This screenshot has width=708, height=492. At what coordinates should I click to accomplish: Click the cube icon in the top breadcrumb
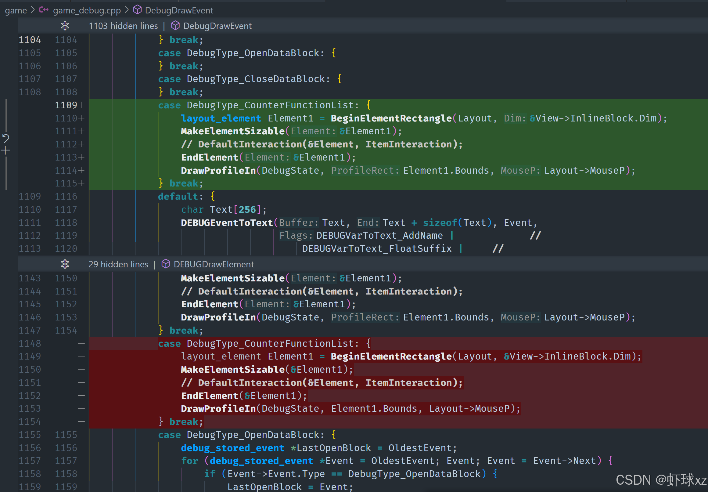tap(137, 10)
